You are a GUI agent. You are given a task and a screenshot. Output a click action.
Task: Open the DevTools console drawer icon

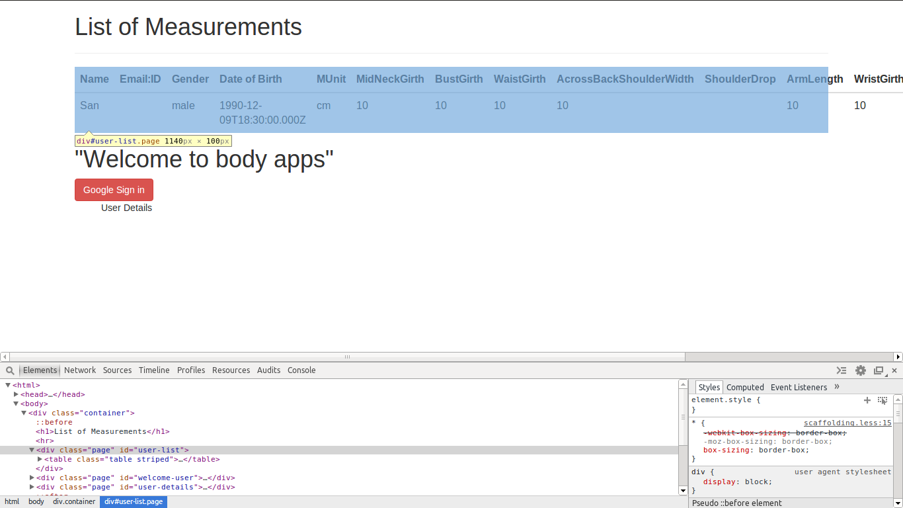[841, 370]
